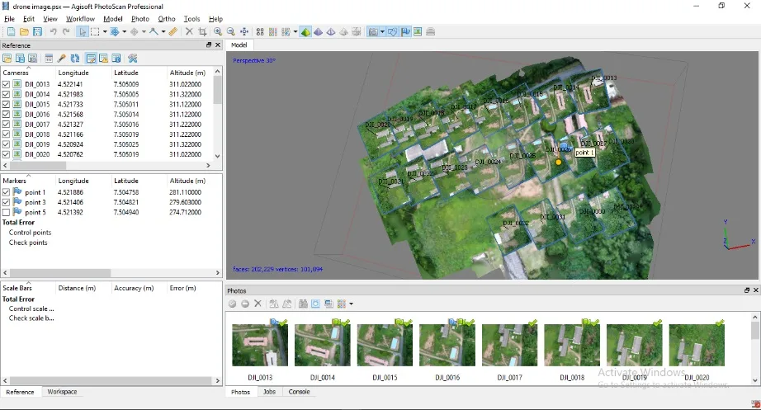The image size is (761, 410).
Task: Uncheck camera DJI_0015 checkbox
Action: coord(6,104)
